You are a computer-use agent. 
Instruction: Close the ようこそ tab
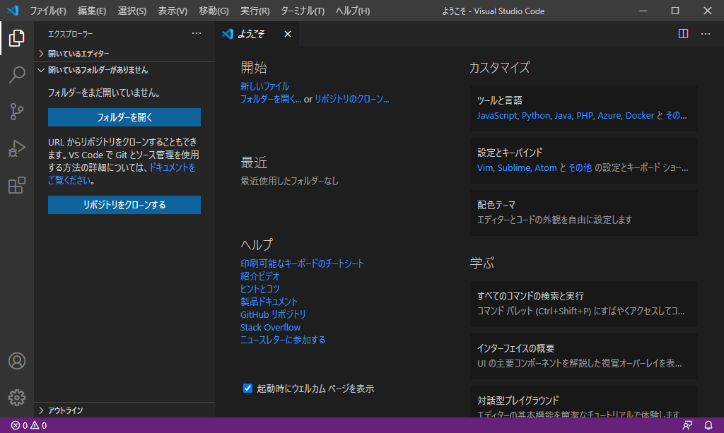[288, 34]
